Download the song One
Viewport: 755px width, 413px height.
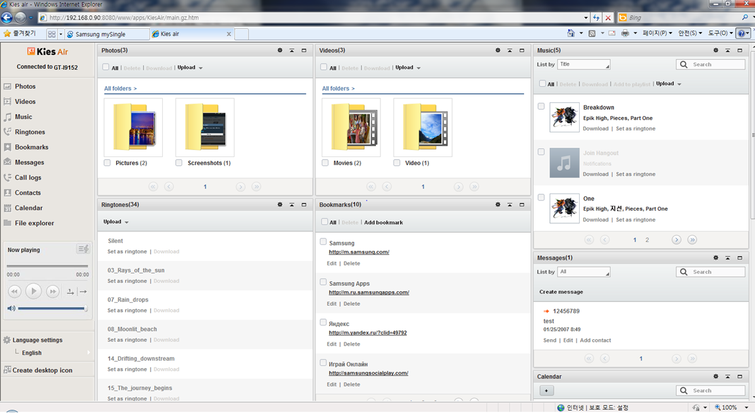(x=595, y=220)
